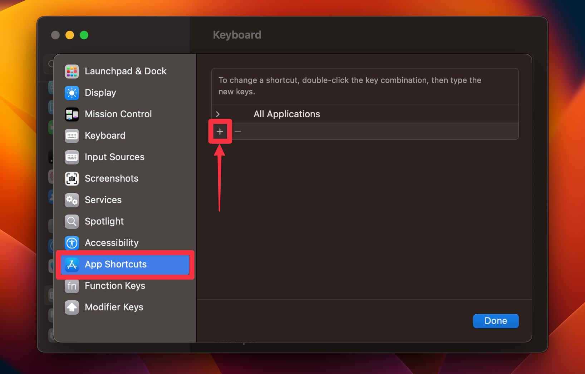Open the Function Keys section
Screen dimensions: 585x374
pyautogui.click(x=115, y=286)
